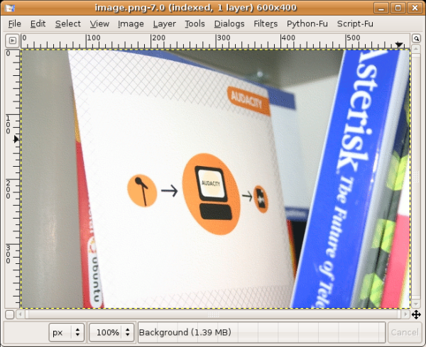Open the Script-Fu menu
Image resolution: width=426 pixels, height=347 pixels.
pos(355,23)
